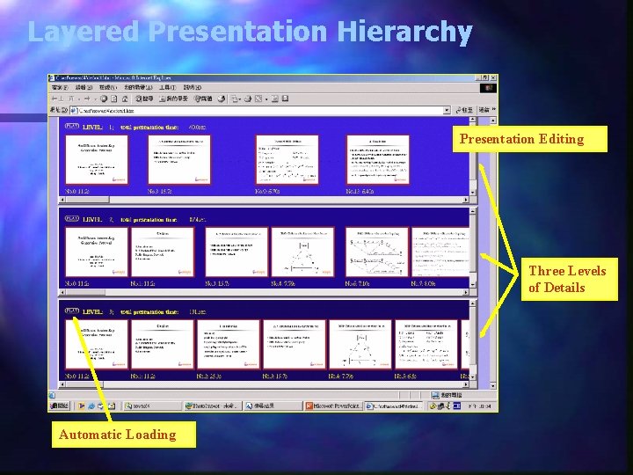The width and height of the screenshot is (633, 475).
Task: Open the Favorites (我的最愛) menu
Action: (138, 88)
